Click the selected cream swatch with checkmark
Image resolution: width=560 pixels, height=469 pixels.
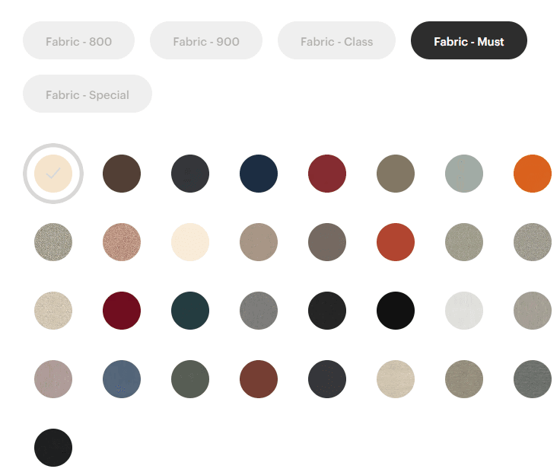(53, 174)
